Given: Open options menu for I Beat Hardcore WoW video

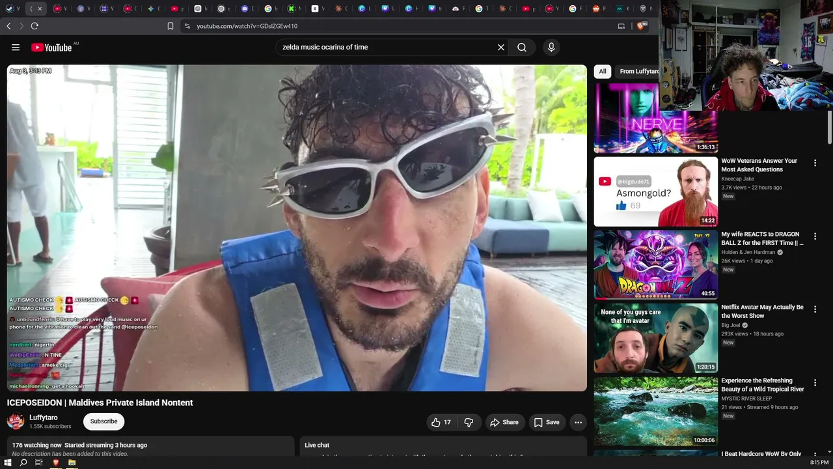Looking at the screenshot, I should pyautogui.click(x=815, y=455).
